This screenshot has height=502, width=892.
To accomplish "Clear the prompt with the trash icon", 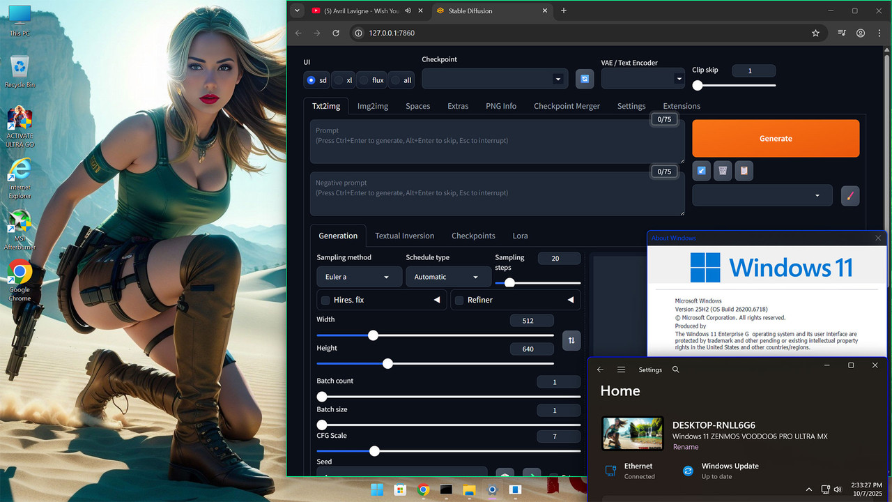I will [723, 170].
